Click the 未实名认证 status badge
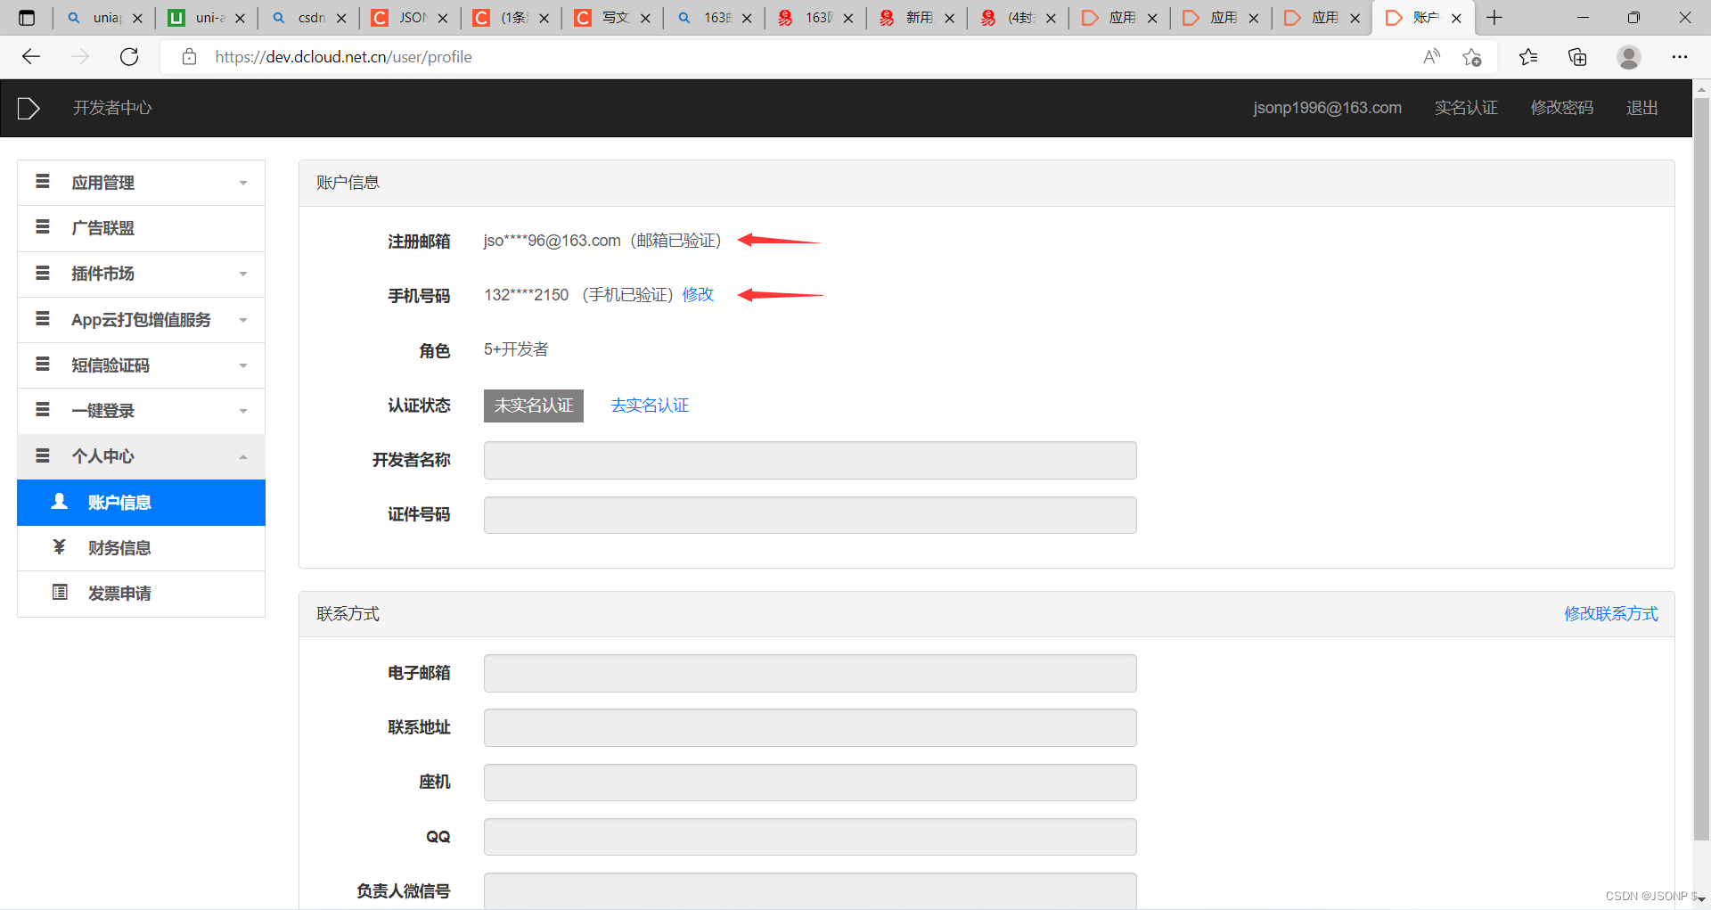Screen dimensions: 1711x910 click(534, 406)
